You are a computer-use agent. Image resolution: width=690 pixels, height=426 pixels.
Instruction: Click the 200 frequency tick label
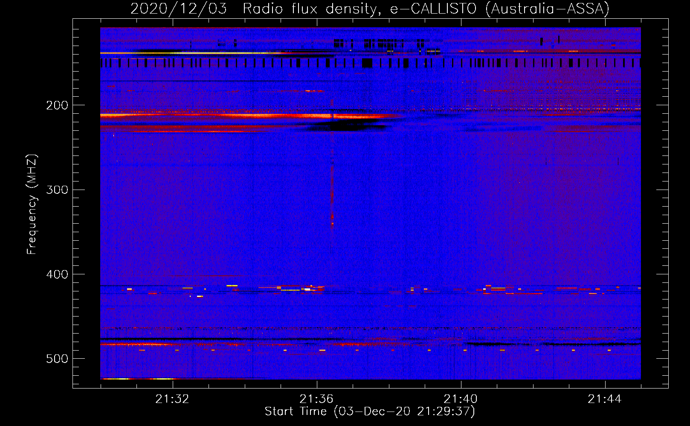click(57, 105)
